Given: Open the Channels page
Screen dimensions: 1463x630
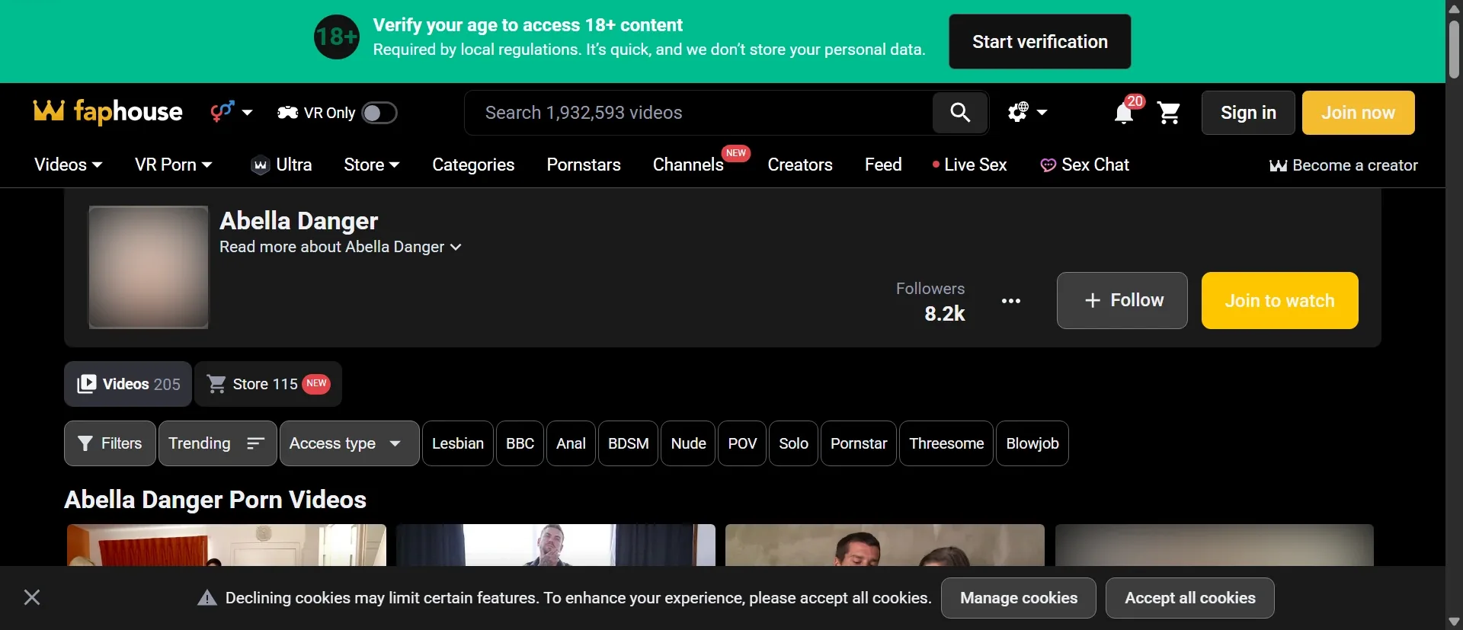Looking at the screenshot, I should [688, 165].
